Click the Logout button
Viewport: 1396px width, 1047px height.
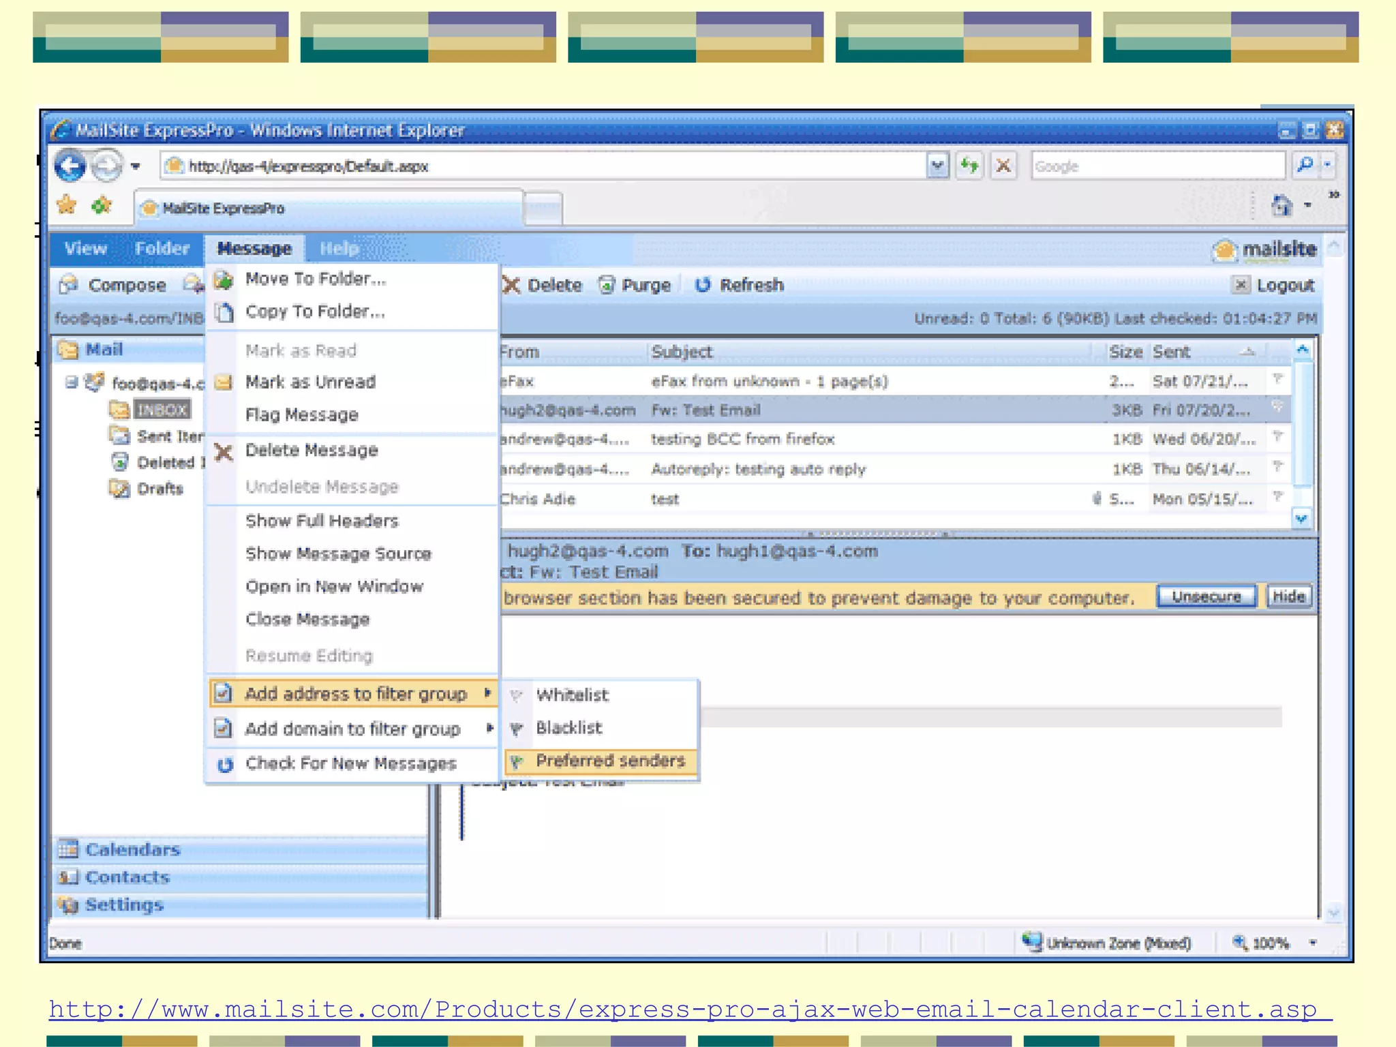click(x=1273, y=285)
